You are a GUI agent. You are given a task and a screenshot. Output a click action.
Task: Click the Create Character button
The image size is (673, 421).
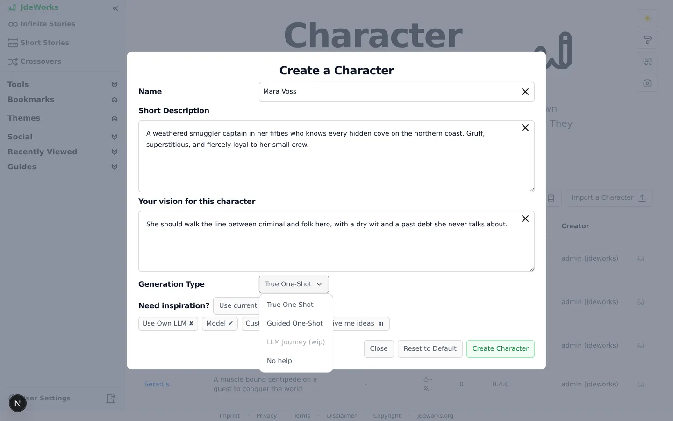click(501, 349)
